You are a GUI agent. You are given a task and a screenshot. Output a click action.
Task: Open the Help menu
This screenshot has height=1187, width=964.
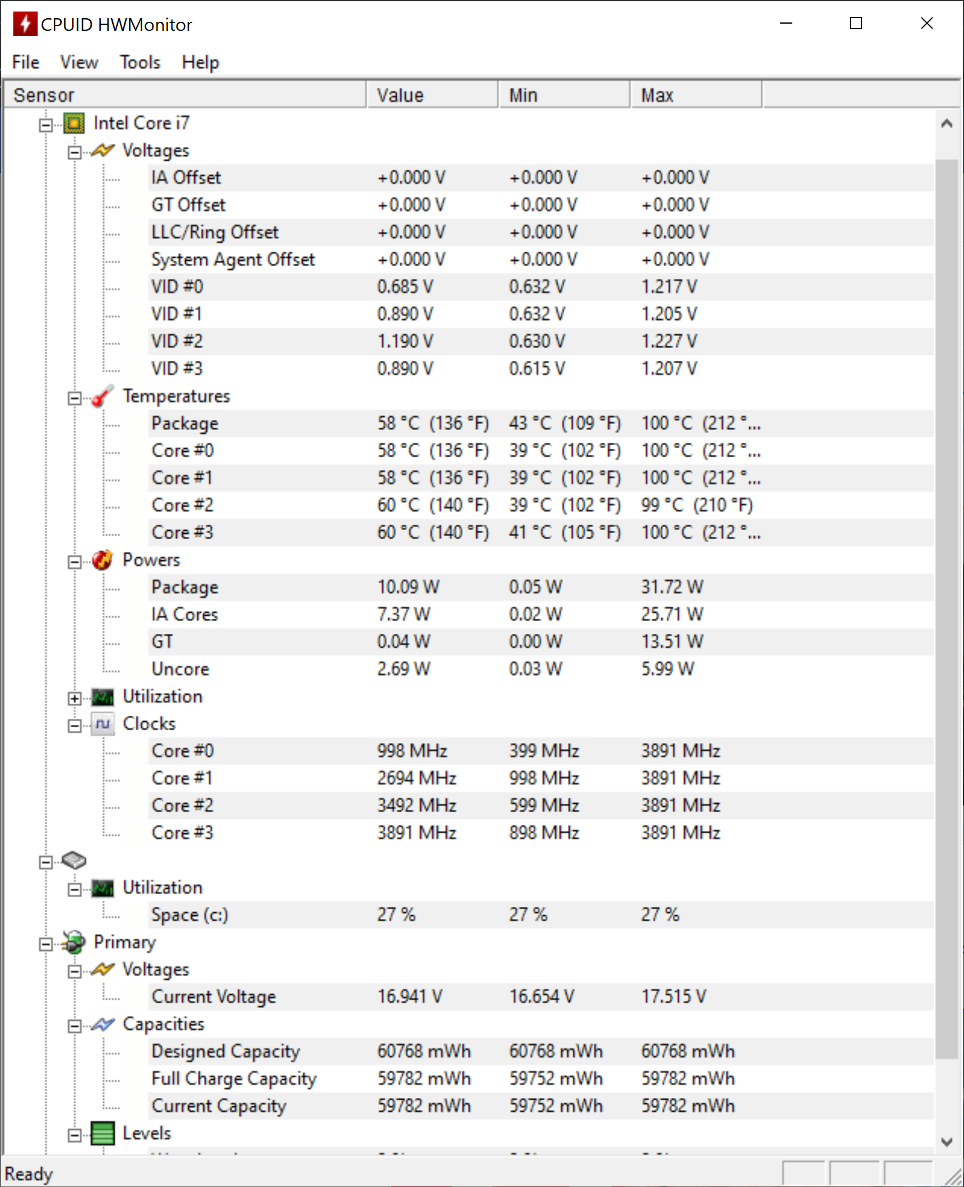200,62
